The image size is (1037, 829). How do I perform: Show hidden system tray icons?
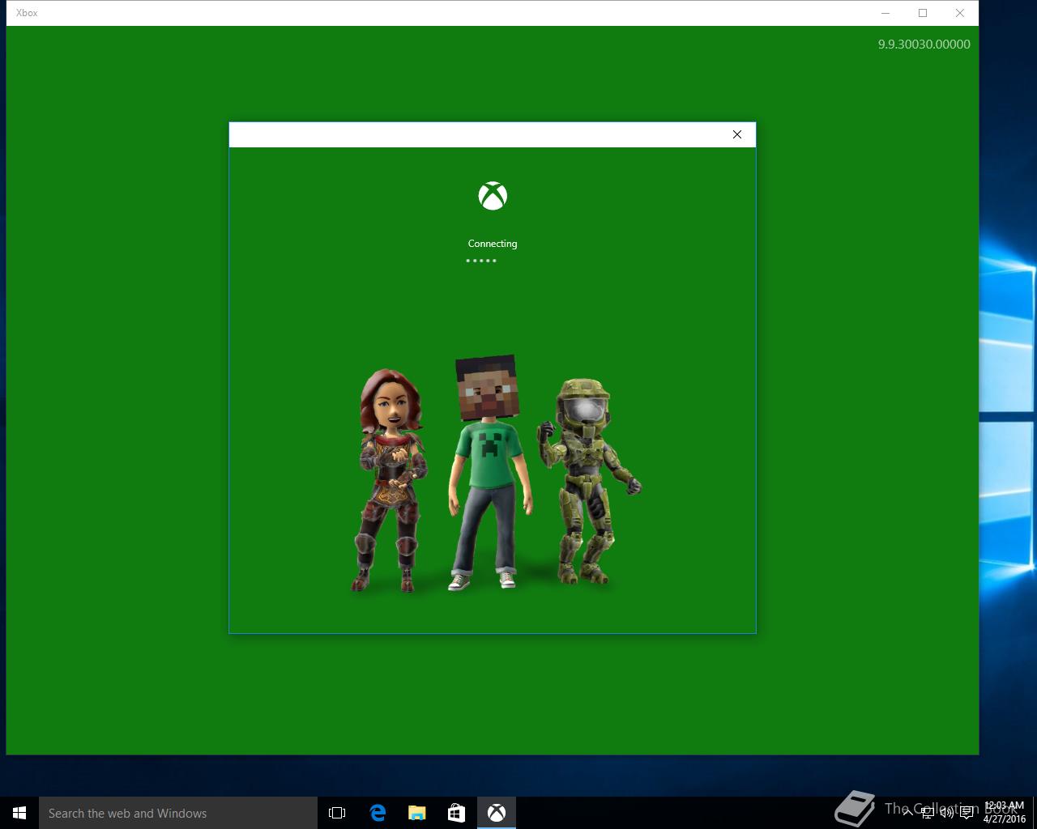click(907, 813)
